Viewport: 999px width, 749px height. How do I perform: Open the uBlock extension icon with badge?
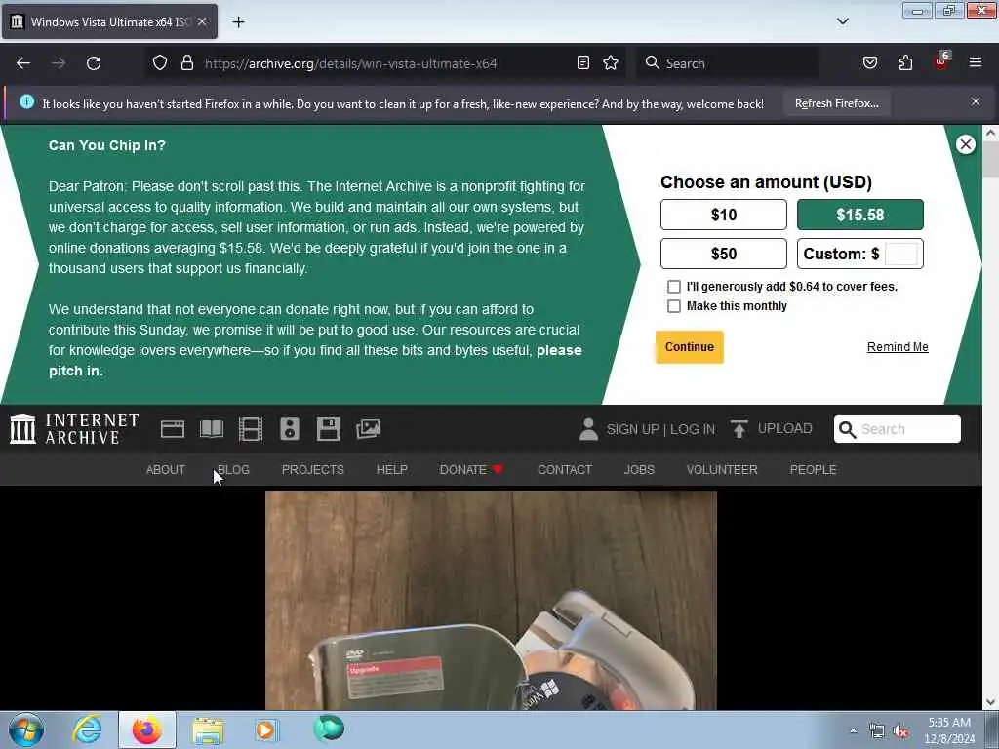click(x=941, y=61)
